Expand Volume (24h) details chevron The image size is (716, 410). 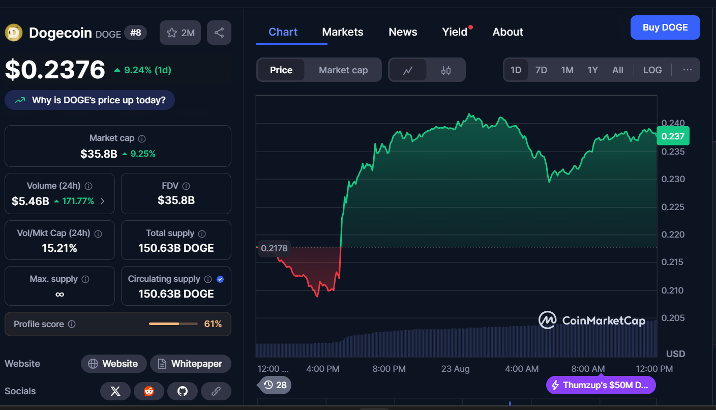click(x=103, y=201)
